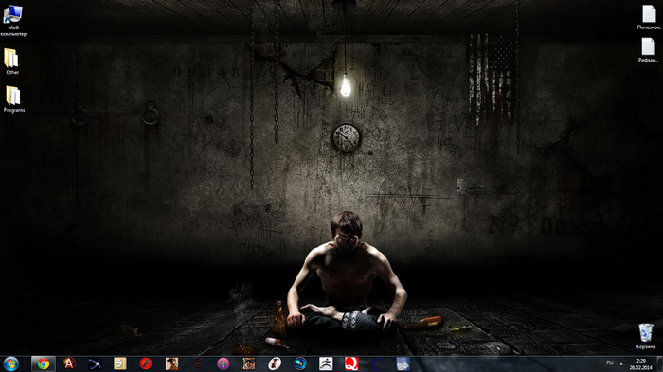Select the Programs folder on desktop
The width and height of the screenshot is (663, 372).
pos(14,99)
